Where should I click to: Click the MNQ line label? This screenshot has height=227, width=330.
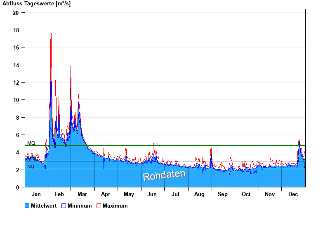coord(33,159)
